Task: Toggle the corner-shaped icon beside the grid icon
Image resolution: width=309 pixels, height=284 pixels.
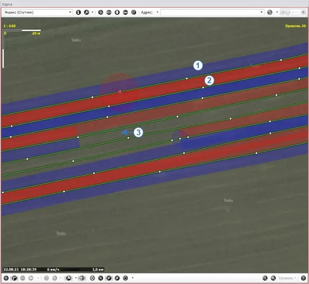Action: [x=14, y=278]
